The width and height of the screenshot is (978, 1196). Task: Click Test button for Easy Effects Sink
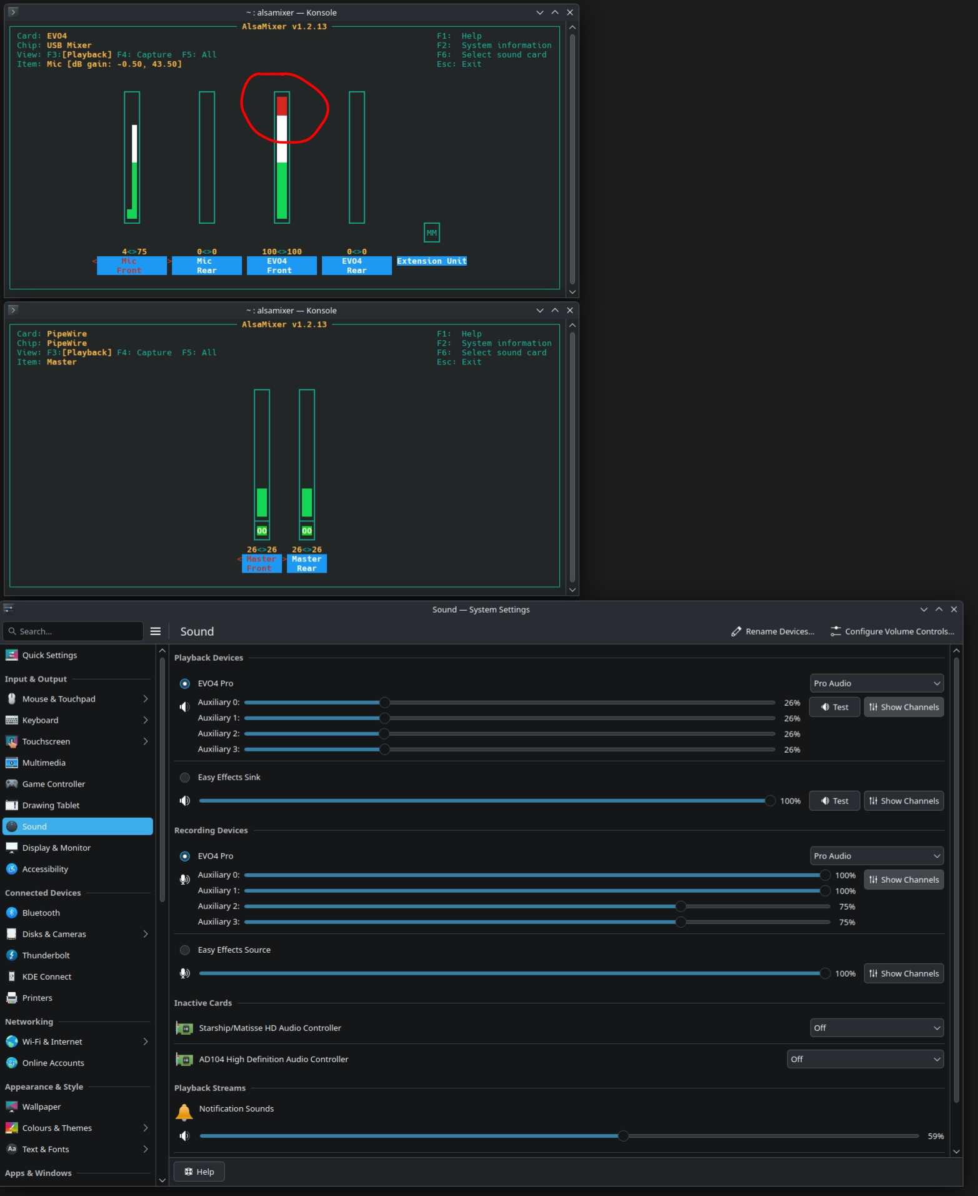click(x=834, y=800)
